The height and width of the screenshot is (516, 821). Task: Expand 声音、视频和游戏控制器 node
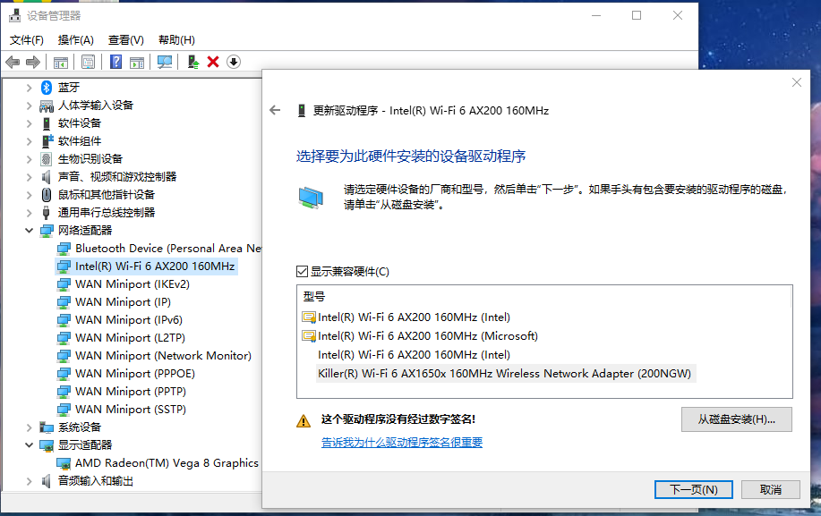(30, 177)
